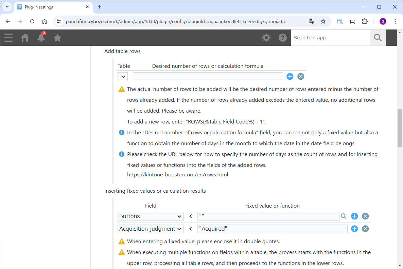Add a row after the Buttons field
Image resolution: width=403 pixels, height=269 pixels.
[354, 216]
